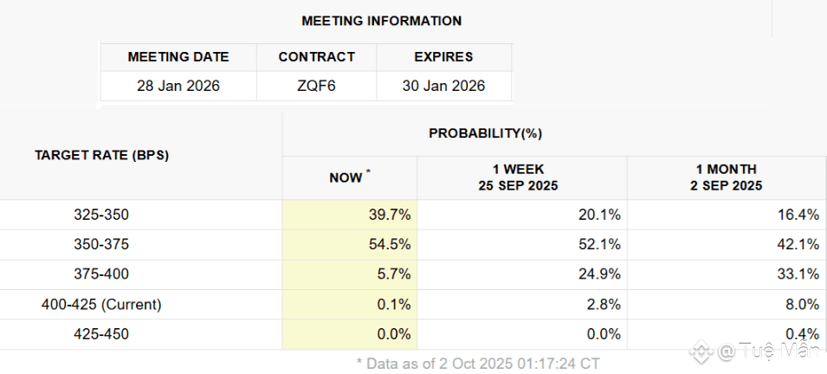Image resolution: width=827 pixels, height=374 pixels.
Task: Select the EXPIRES column header
Action: (x=443, y=57)
